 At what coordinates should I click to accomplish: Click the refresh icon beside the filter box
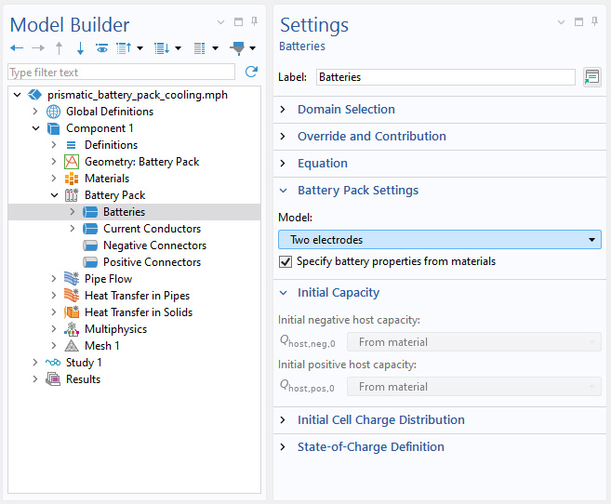coord(251,72)
